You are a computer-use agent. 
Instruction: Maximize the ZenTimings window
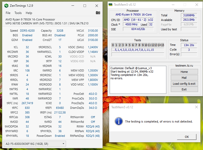pyautogui.click(x=85, y=6)
